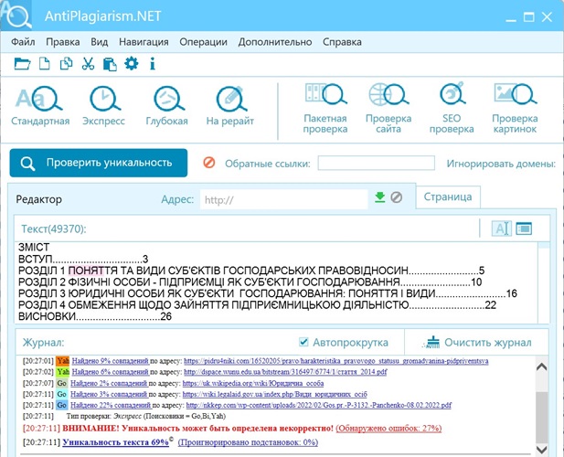Click the broom icon beside Очистить журнал
Image resolution: width=564 pixels, height=457 pixels.
pos(431,343)
